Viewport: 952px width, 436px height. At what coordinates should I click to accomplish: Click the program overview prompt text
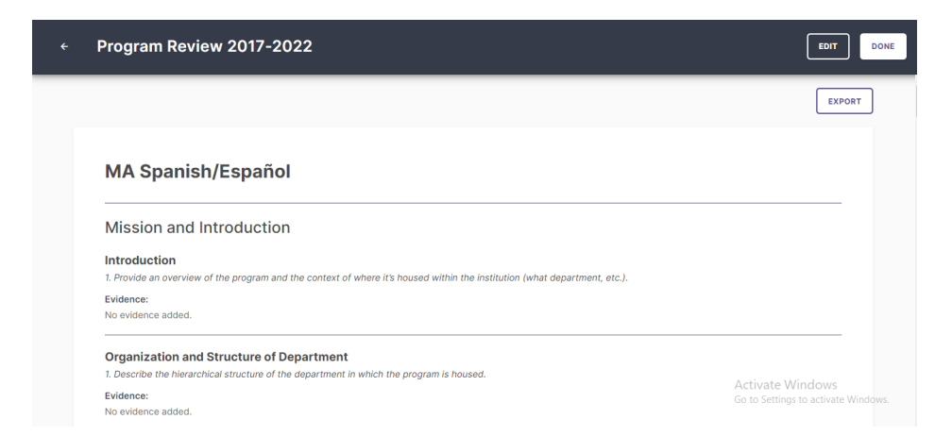[366, 277]
